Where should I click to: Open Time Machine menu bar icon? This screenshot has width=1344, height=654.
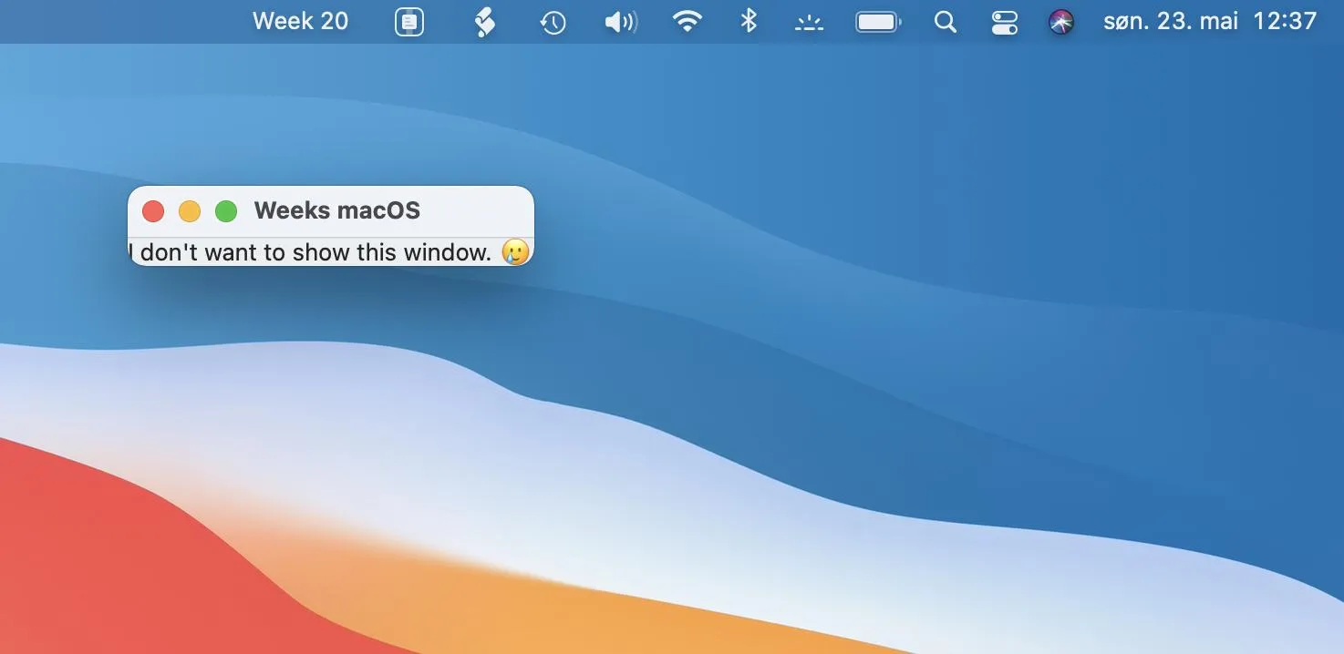point(553,22)
